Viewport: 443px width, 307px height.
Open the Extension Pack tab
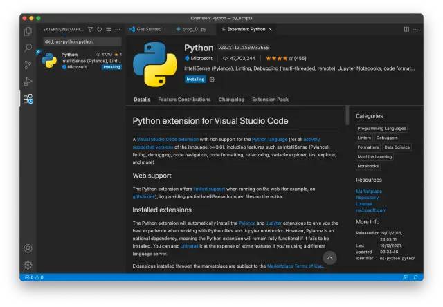coord(271,100)
